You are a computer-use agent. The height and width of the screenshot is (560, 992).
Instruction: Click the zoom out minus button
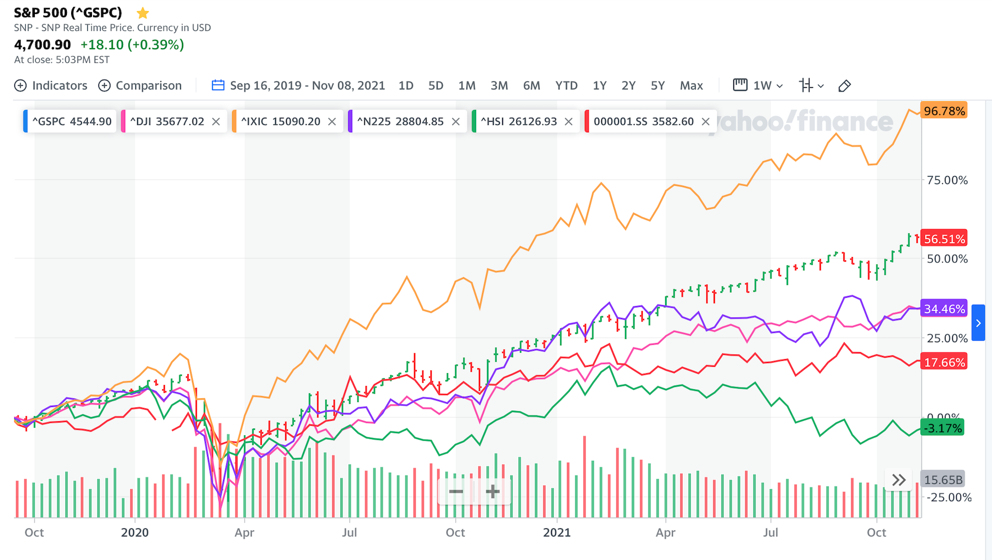[x=456, y=491]
